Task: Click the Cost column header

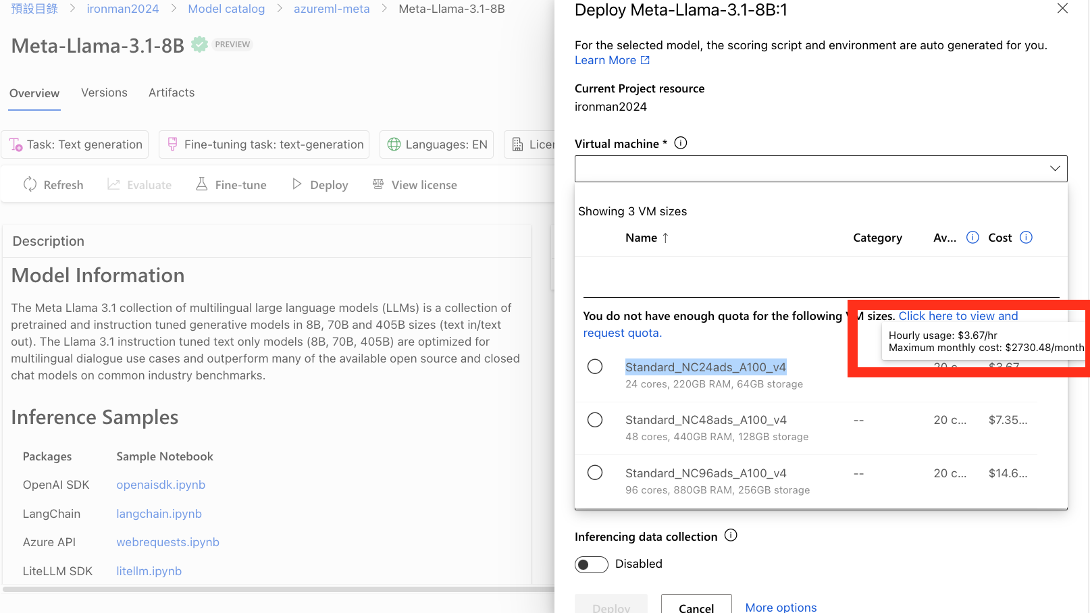Action: 1000,238
